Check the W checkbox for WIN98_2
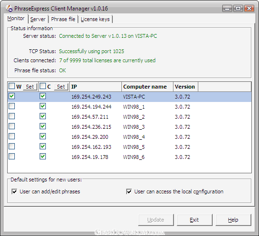This screenshot has height=236, width=259. pos(12,116)
